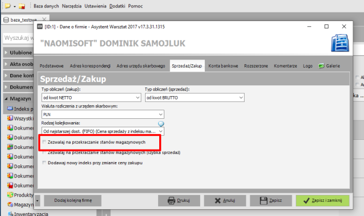
Task: Switch to Rozszerzone tab
Action: tap(256, 66)
